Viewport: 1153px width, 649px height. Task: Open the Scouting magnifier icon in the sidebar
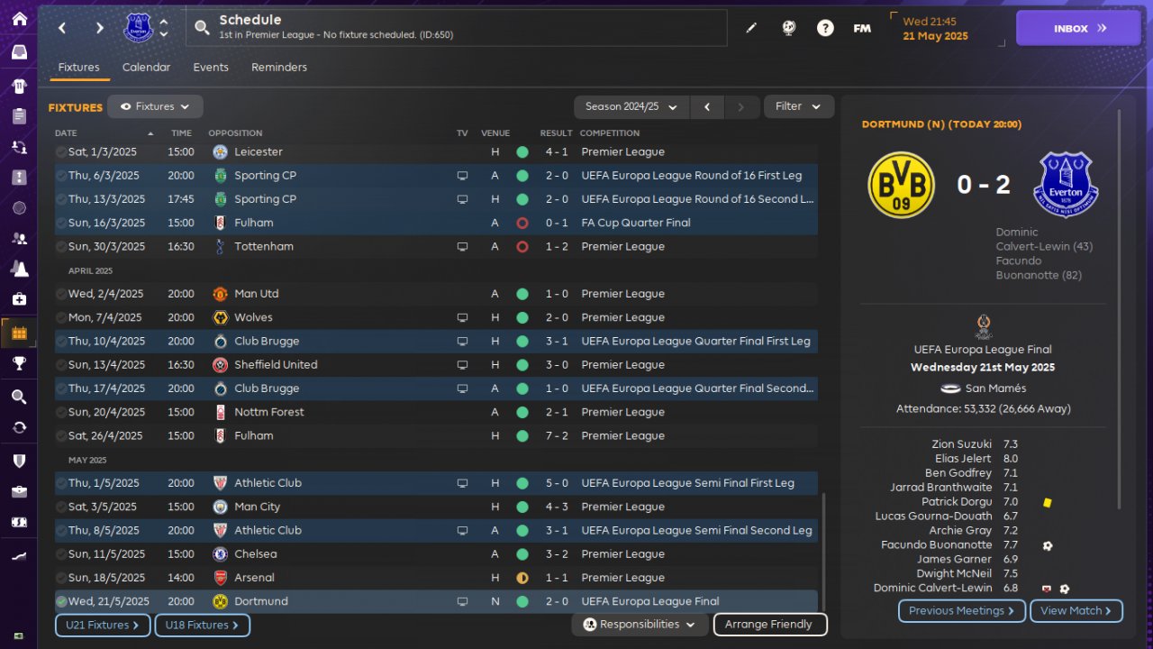[x=19, y=397]
